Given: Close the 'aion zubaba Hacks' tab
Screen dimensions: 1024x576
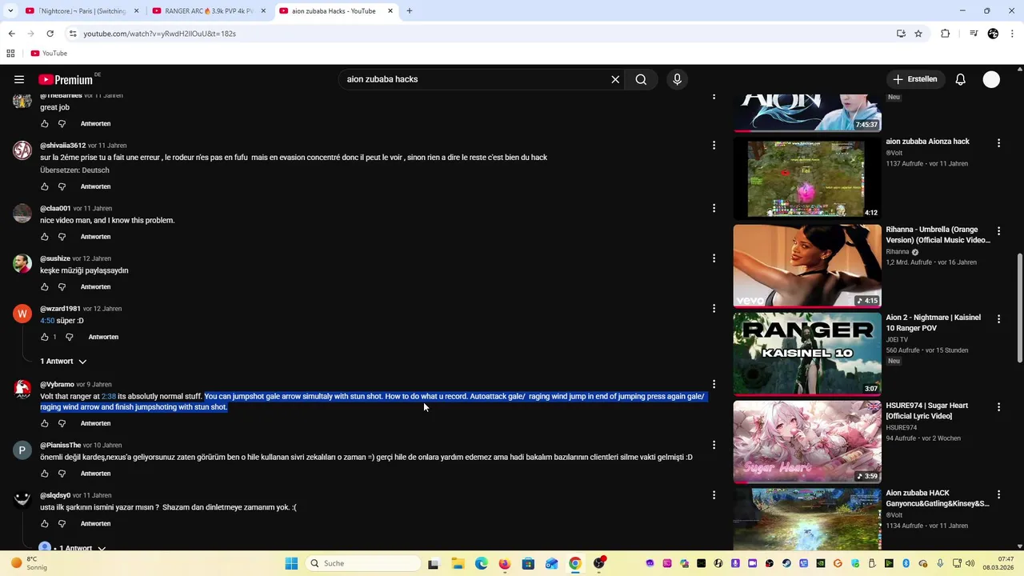Looking at the screenshot, I should click(390, 11).
